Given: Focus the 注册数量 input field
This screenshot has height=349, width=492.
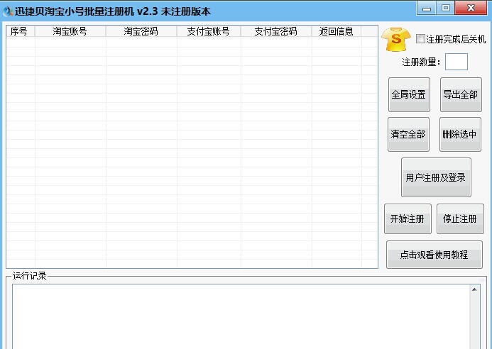Looking at the screenshot, I should click(457, 62).
